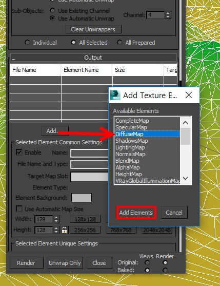Click the elements list scroll down arrow

[x=186, y=178]
